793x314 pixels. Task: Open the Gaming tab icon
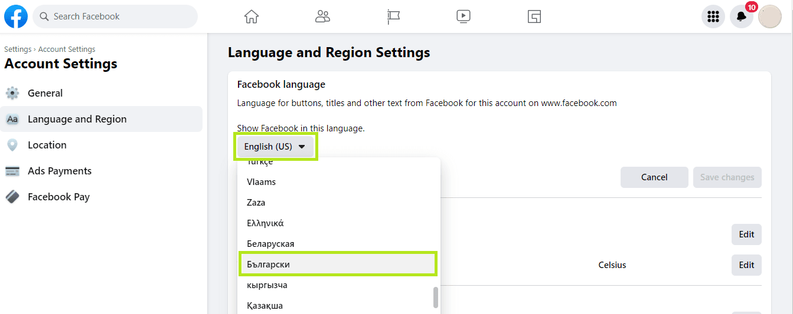534,16
